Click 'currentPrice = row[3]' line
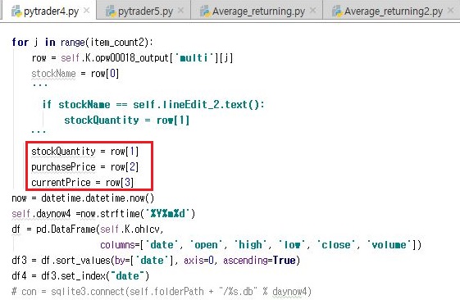 point(83,183)
